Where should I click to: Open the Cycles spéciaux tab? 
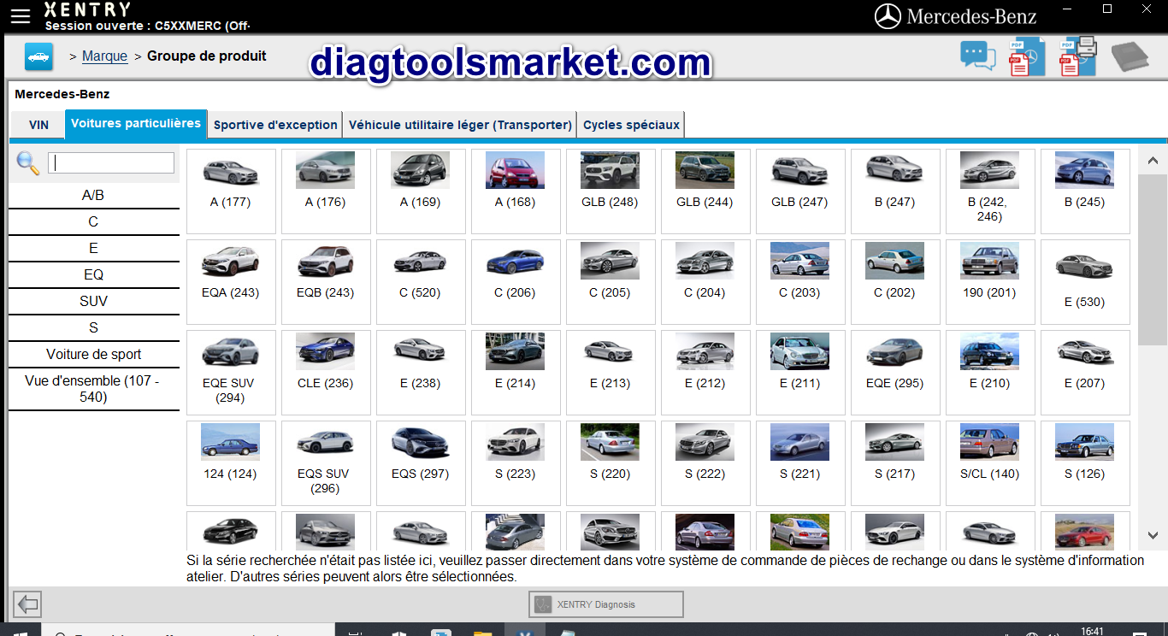[x=631, y=125]
